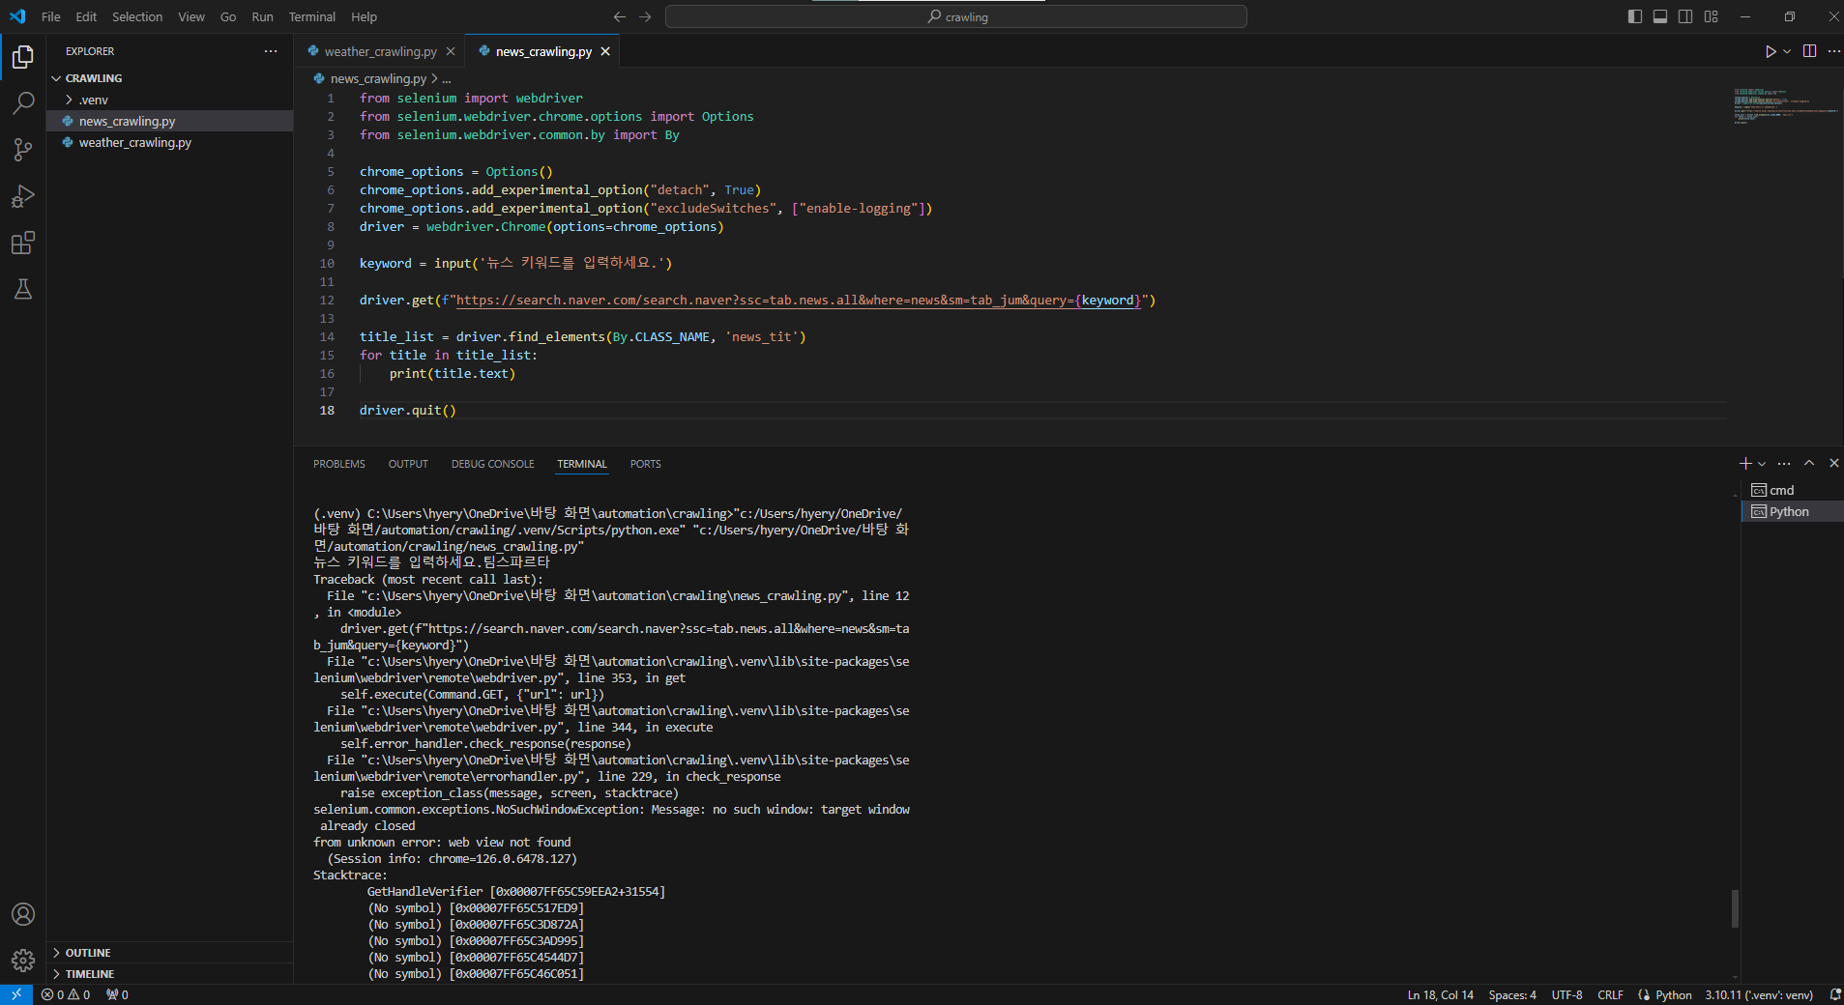This screenshot has width=1844, height=1005.
Task: Open Explorer Views and More Actions ellipsis
Action: point(271,51)
